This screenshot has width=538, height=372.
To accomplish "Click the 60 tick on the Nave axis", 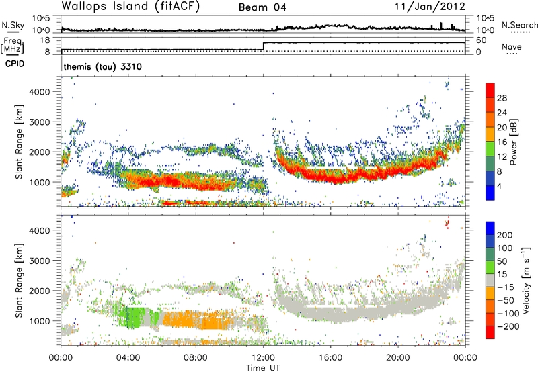I will point(481,40).
